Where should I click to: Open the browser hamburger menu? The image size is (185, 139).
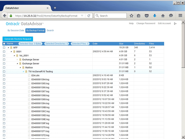(180, 16)
